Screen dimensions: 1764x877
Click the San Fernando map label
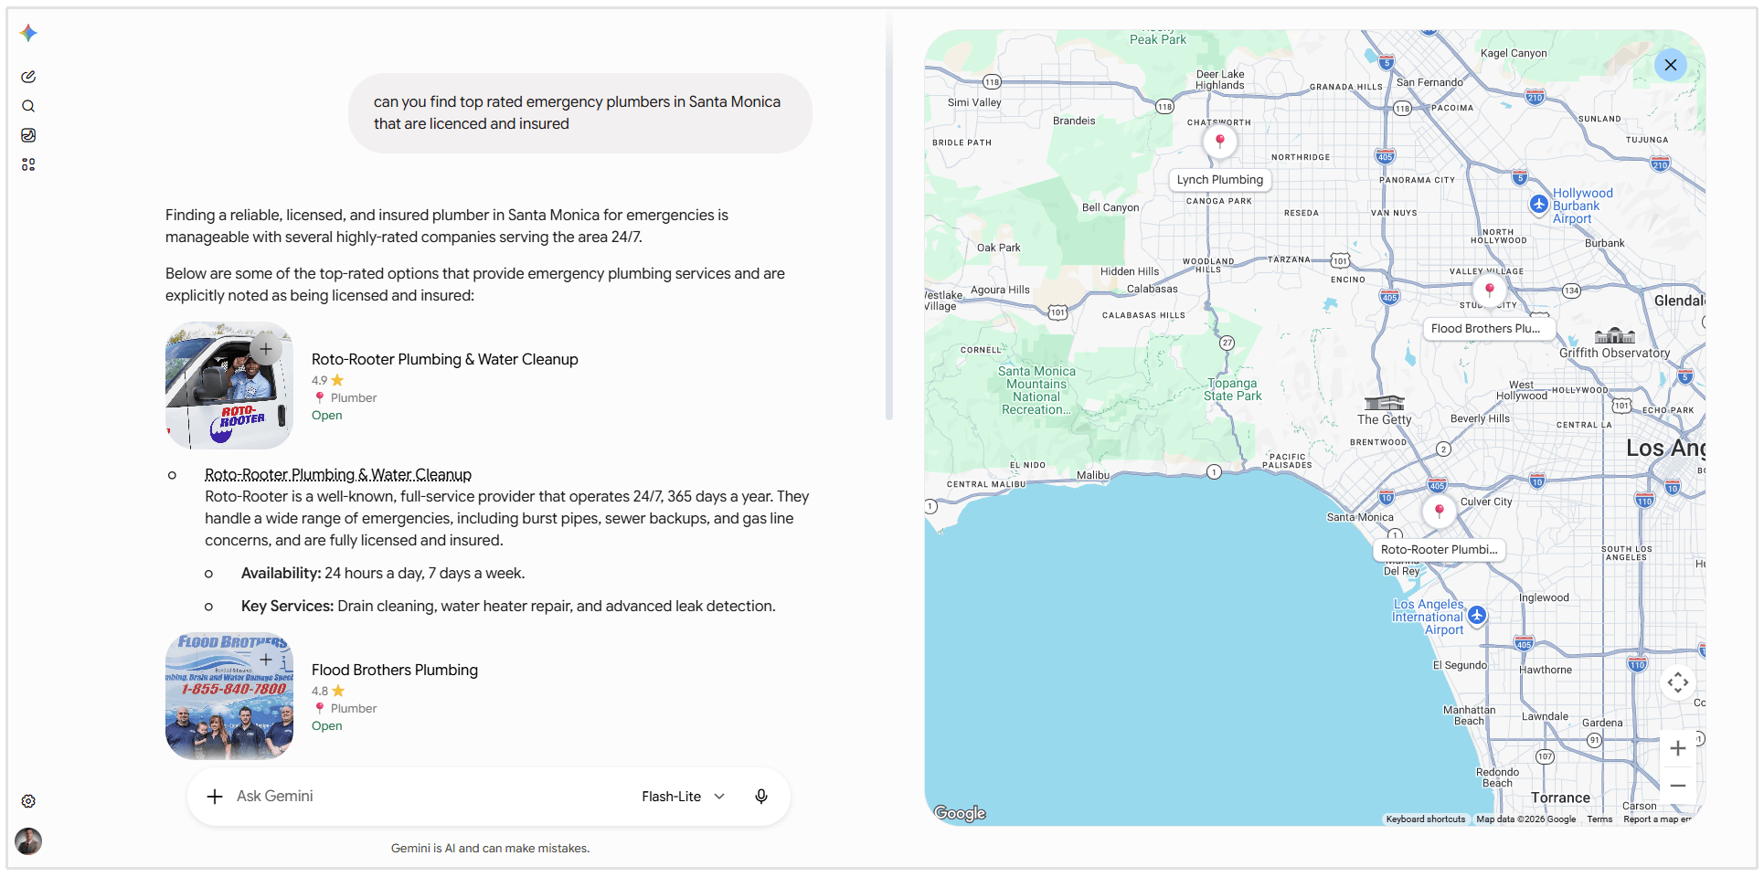pos(1429,82)
